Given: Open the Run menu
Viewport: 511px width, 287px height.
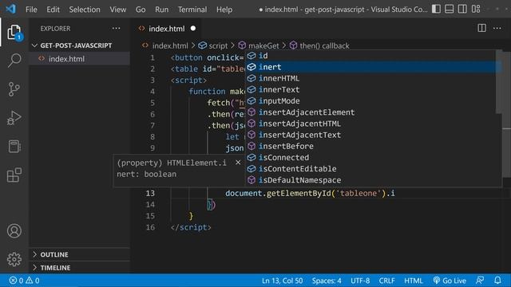Looking at the screenshot, I should [161, 10].
